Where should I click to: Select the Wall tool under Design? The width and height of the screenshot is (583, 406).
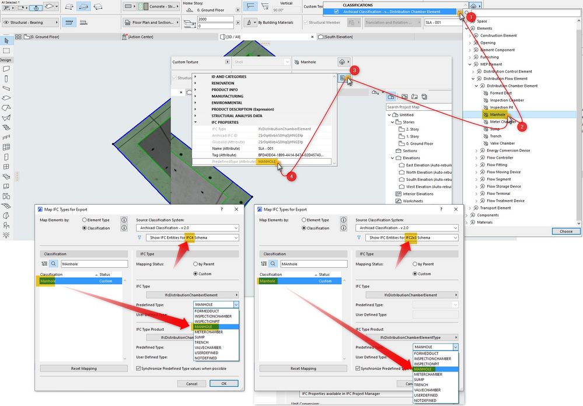pos(6,69)
